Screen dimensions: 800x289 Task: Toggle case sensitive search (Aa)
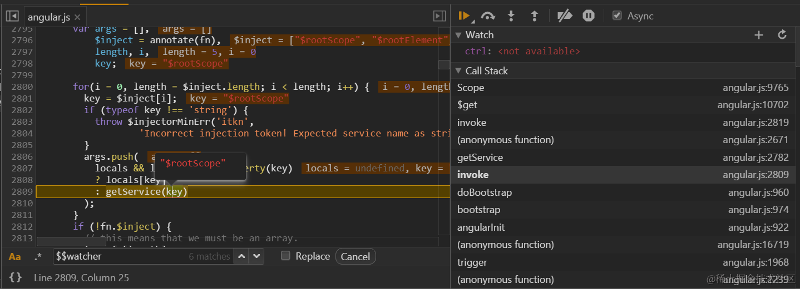[x=15, y=257]
